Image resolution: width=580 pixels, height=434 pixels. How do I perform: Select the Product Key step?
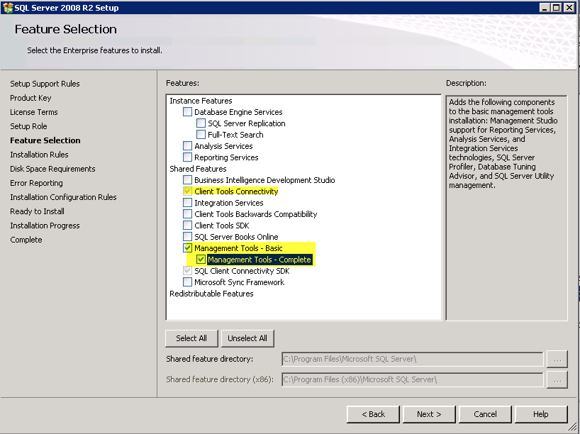click(x=30, y=98)
